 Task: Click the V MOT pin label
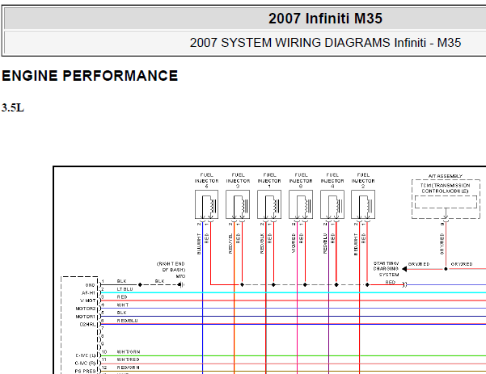coord(87,300)
